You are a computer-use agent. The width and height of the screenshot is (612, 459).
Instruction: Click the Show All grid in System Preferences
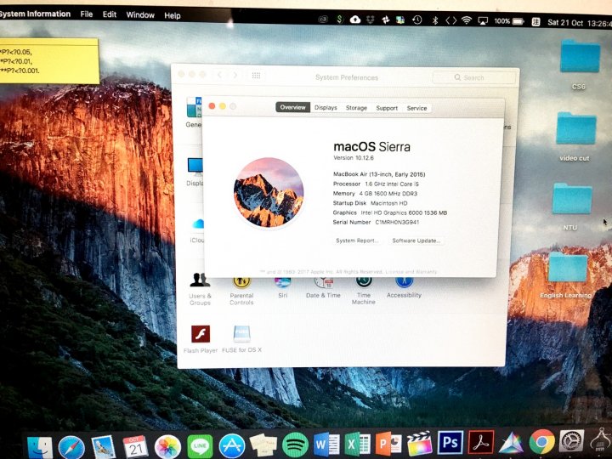pos(256,76)
